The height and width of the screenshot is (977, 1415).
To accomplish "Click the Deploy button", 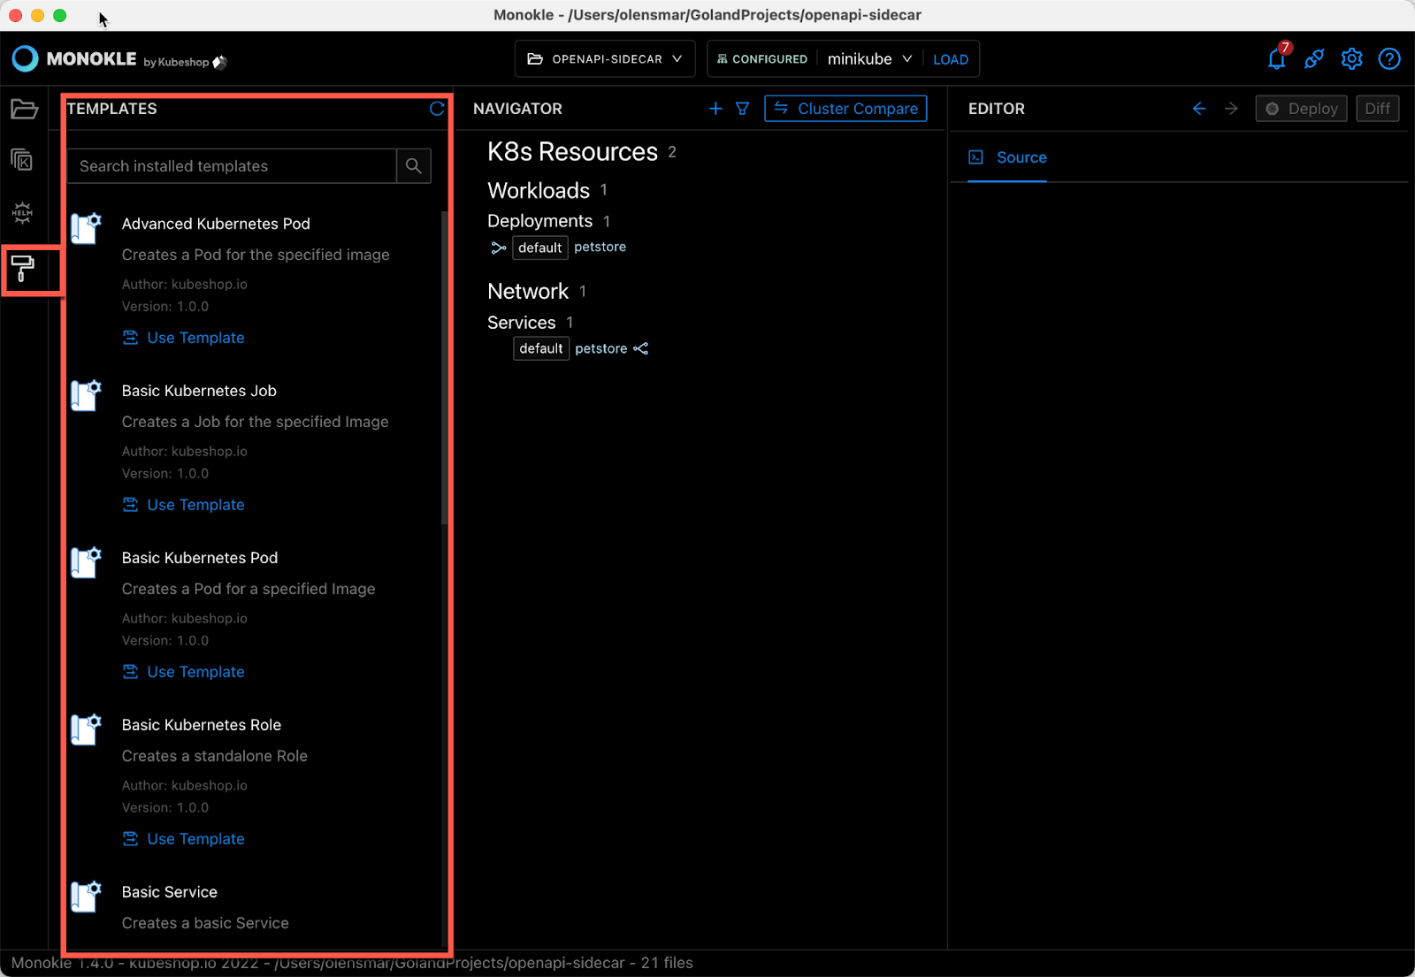I will (x=1302, y=108).
